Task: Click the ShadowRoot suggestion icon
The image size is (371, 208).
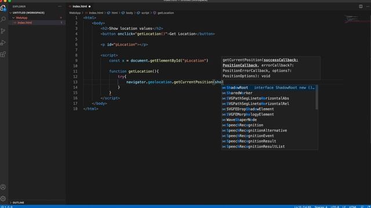Action: [x=224, y=88]
